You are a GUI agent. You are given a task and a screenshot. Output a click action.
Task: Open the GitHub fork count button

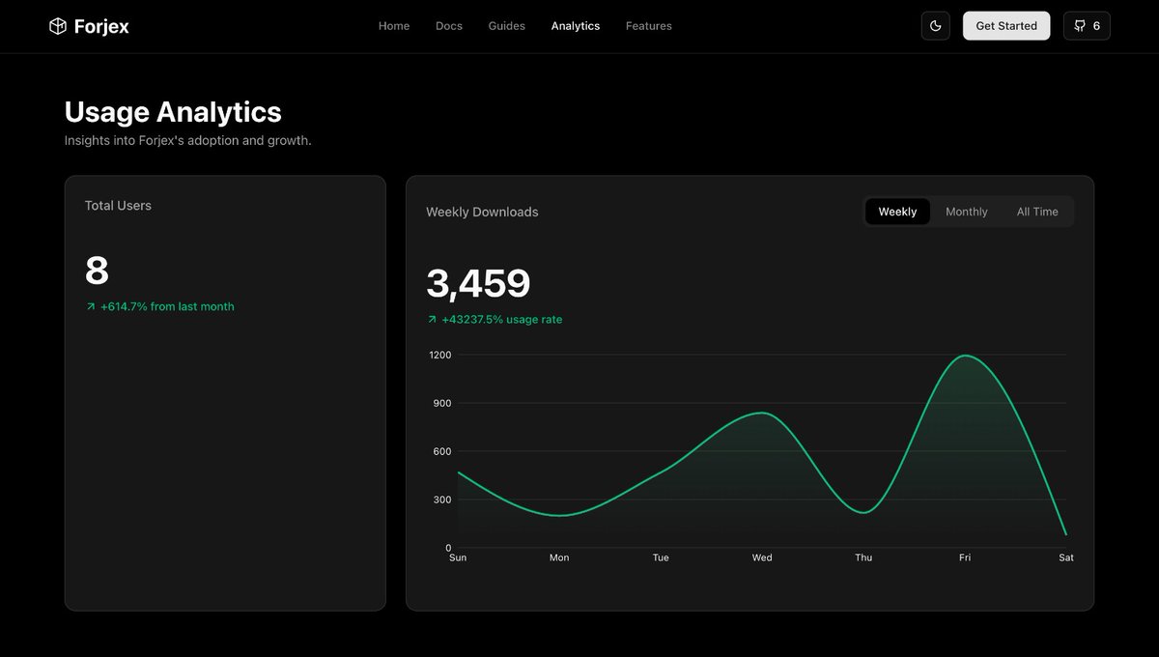coord(1087,26)
